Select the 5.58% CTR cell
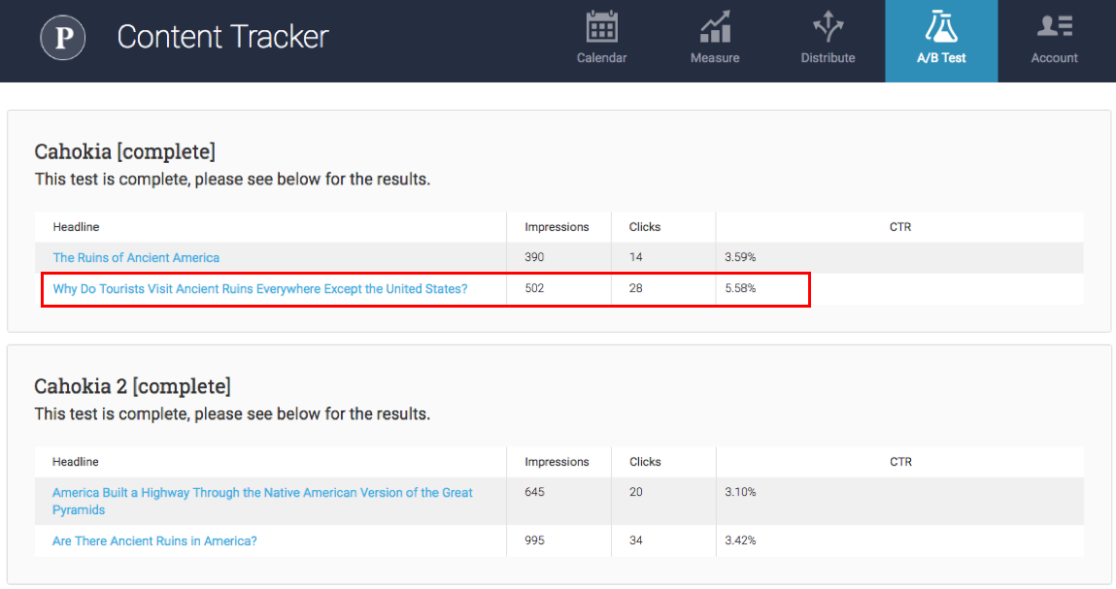Image resolution: width=1116 pixels, height=589 pixels. pos(740,289)
